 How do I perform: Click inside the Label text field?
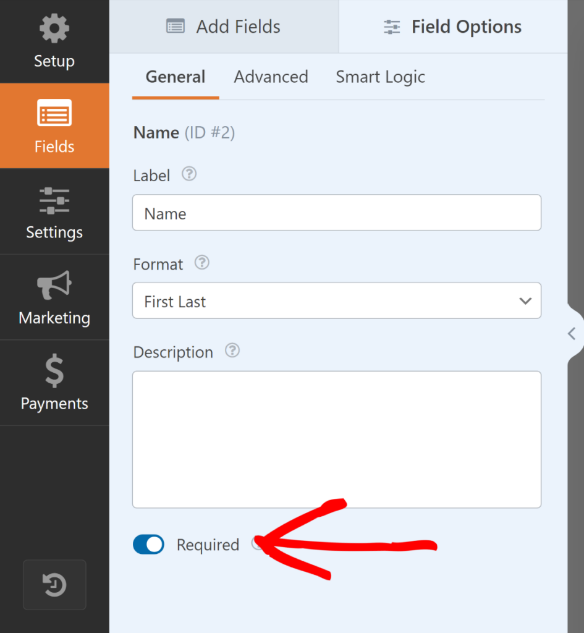pos(337,212)
